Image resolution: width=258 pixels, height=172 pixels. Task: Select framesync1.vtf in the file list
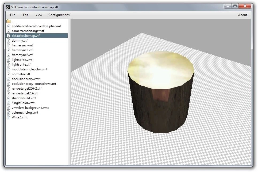pyautogui.click(x=22, y=50)
